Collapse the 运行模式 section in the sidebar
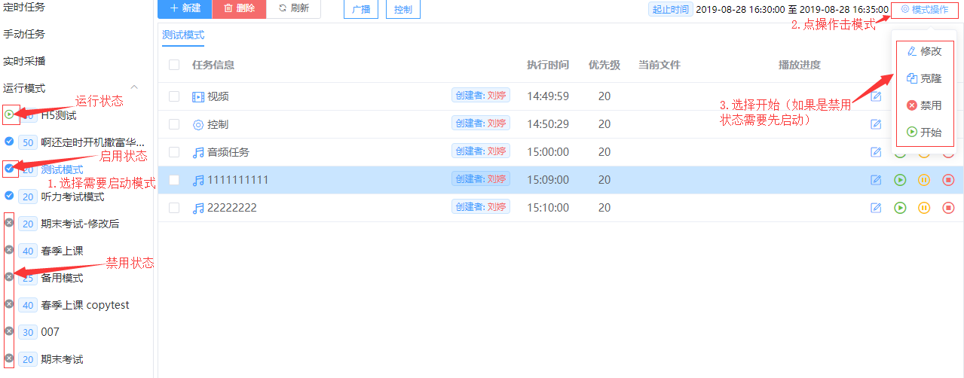The height and width of the screenshot is (378, 964). coord(135,88)
